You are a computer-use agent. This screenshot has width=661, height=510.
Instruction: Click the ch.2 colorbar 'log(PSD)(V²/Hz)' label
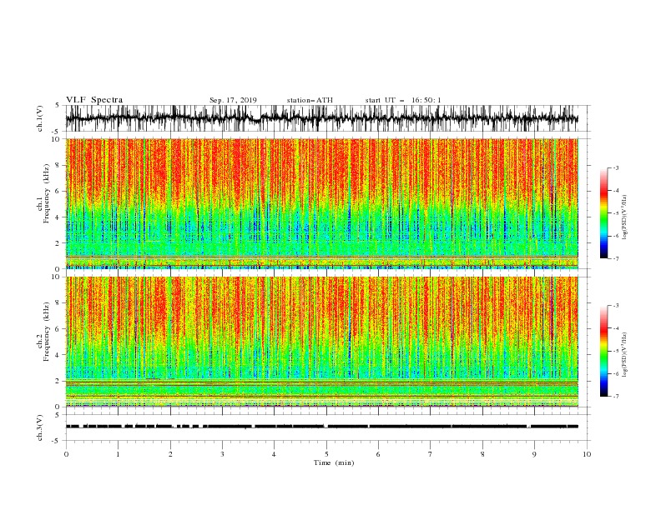point(625,355)
